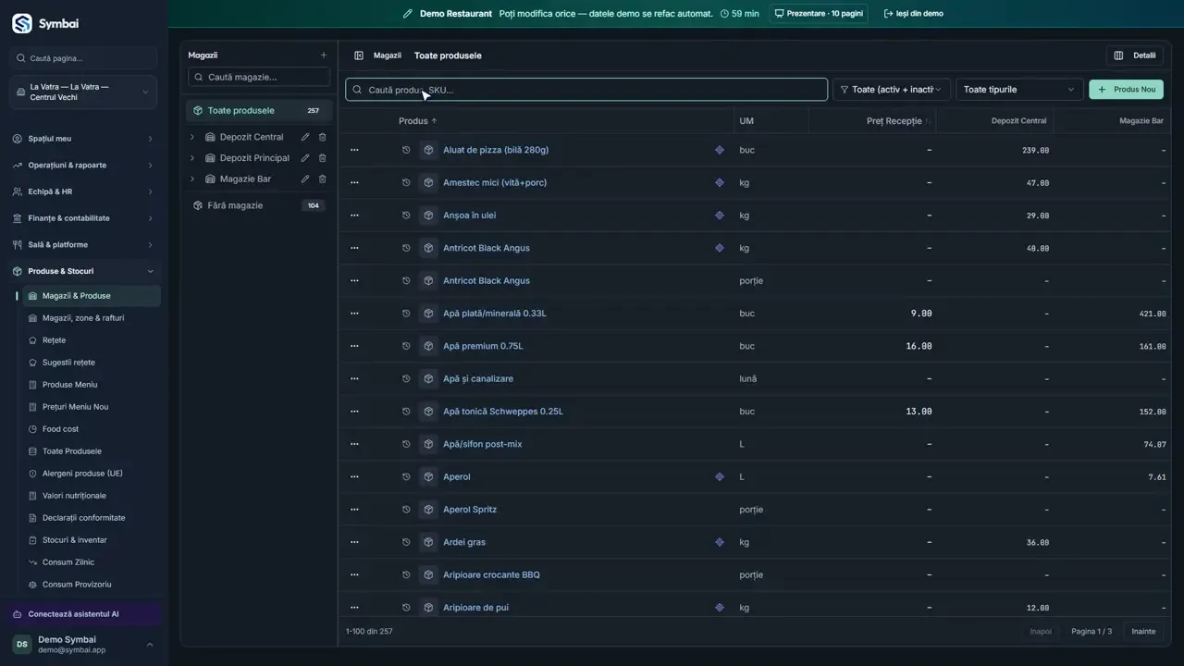Viewport: 1184px width, 666px height.
Task: Click Ieși din demo link
Action: [x=914, y=14]
